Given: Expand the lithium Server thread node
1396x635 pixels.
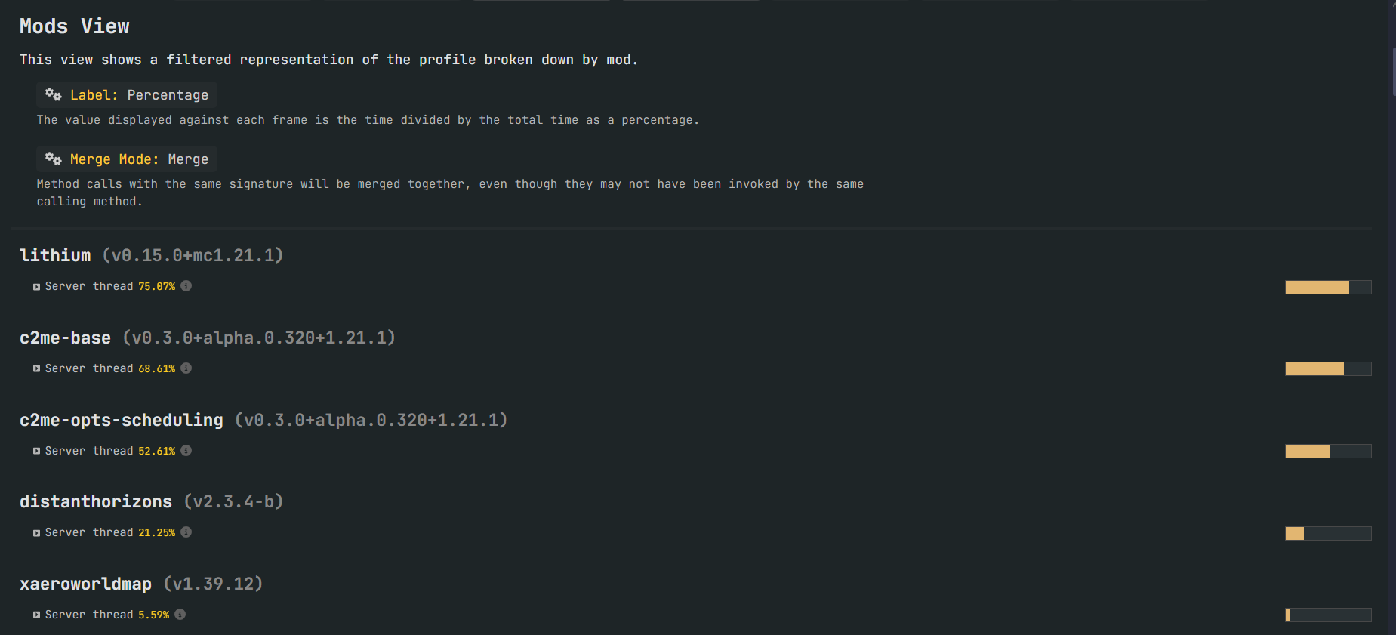Looking at the screenshot, I should point(36,287).
